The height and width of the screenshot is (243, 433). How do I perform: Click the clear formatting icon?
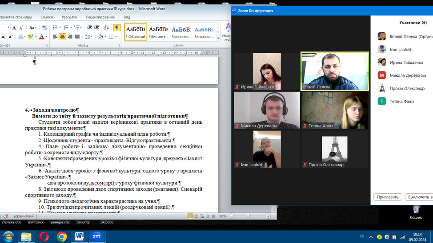[44, 27]
